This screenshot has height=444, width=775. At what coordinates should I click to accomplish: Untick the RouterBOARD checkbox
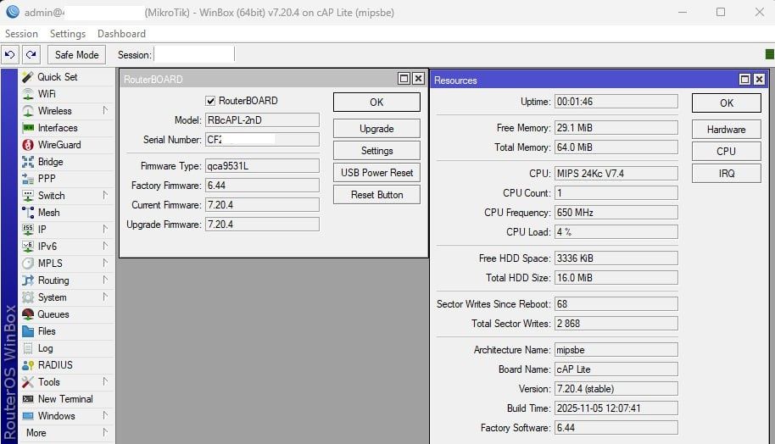click(210, 101)
